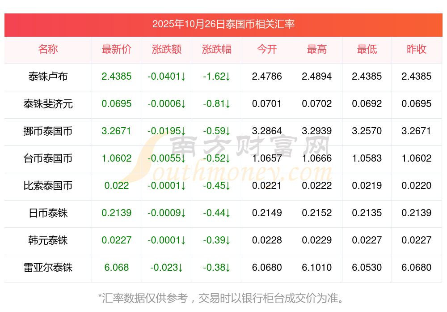Screen dimensions: 447x312
Task: Select the 涨跌幅 column header
Action: pos(217,50)
